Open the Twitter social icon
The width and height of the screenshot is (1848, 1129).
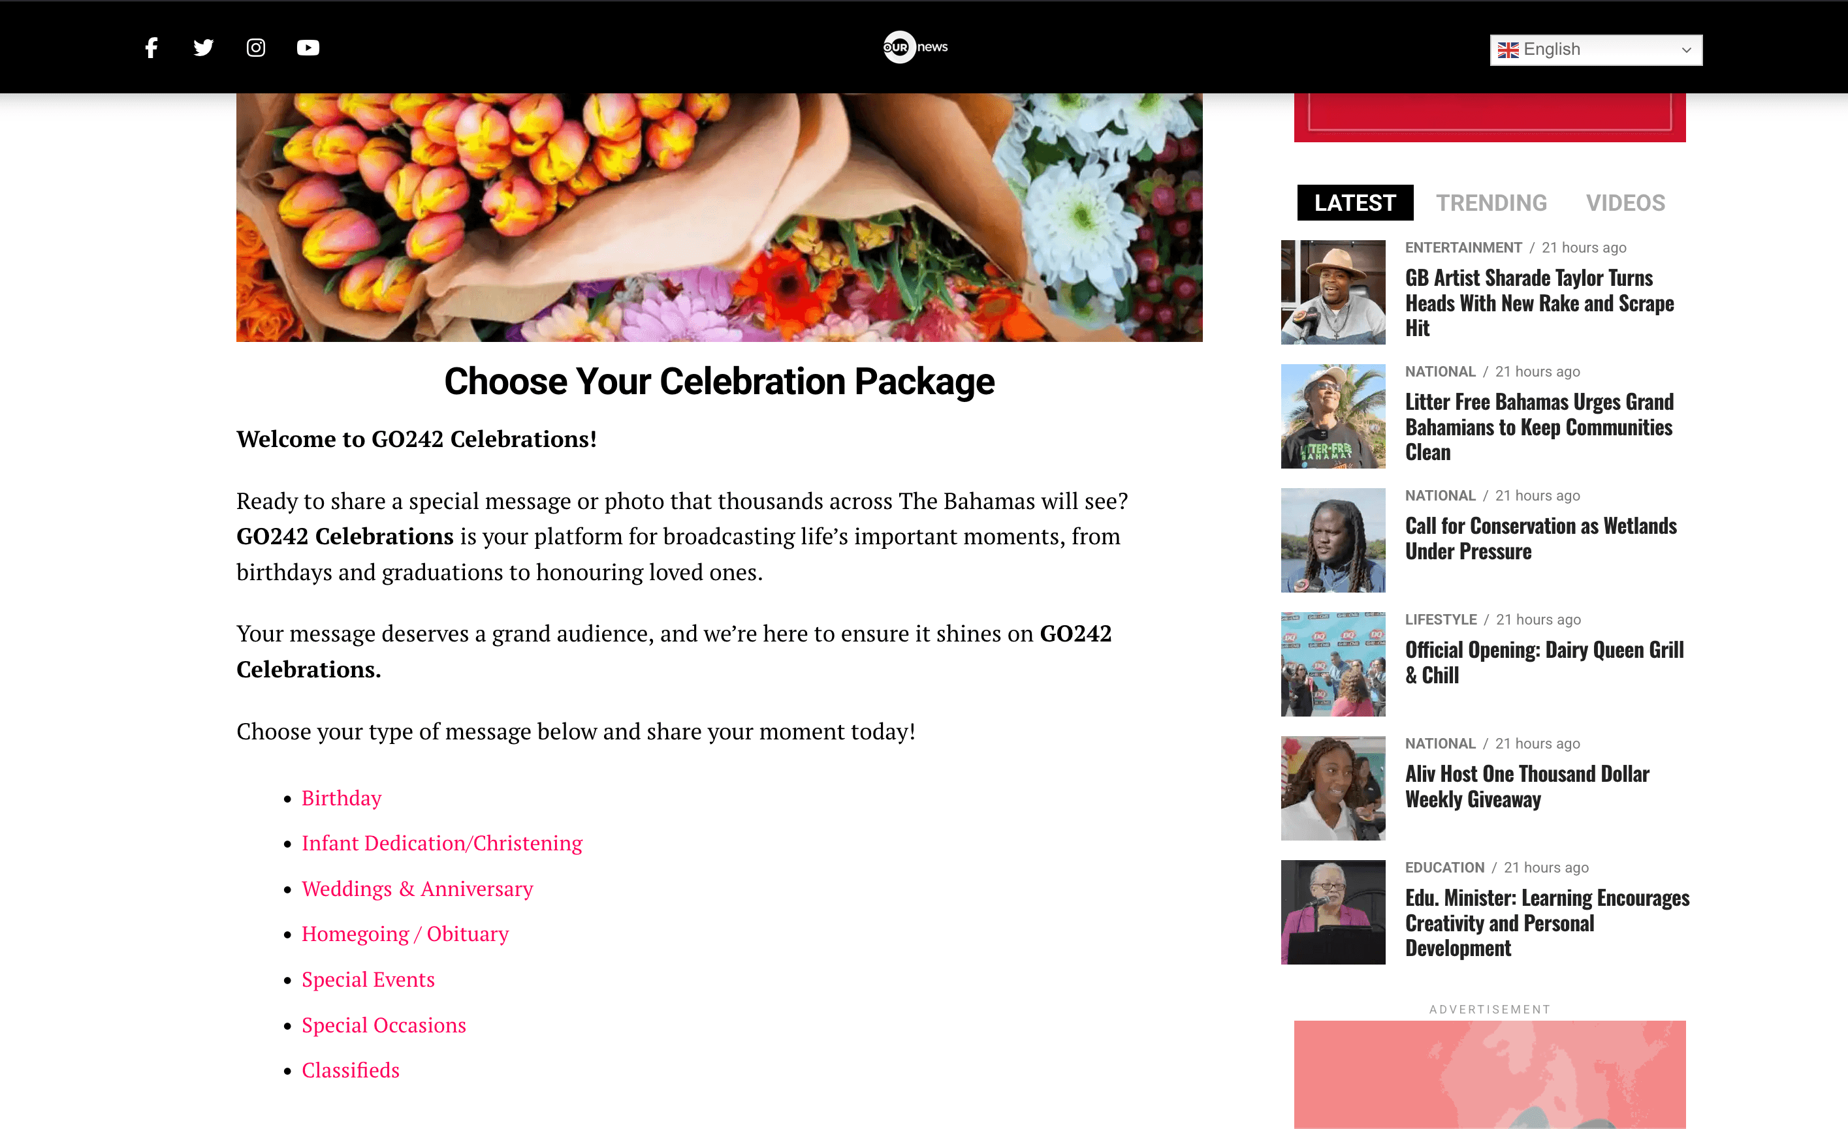203,48
